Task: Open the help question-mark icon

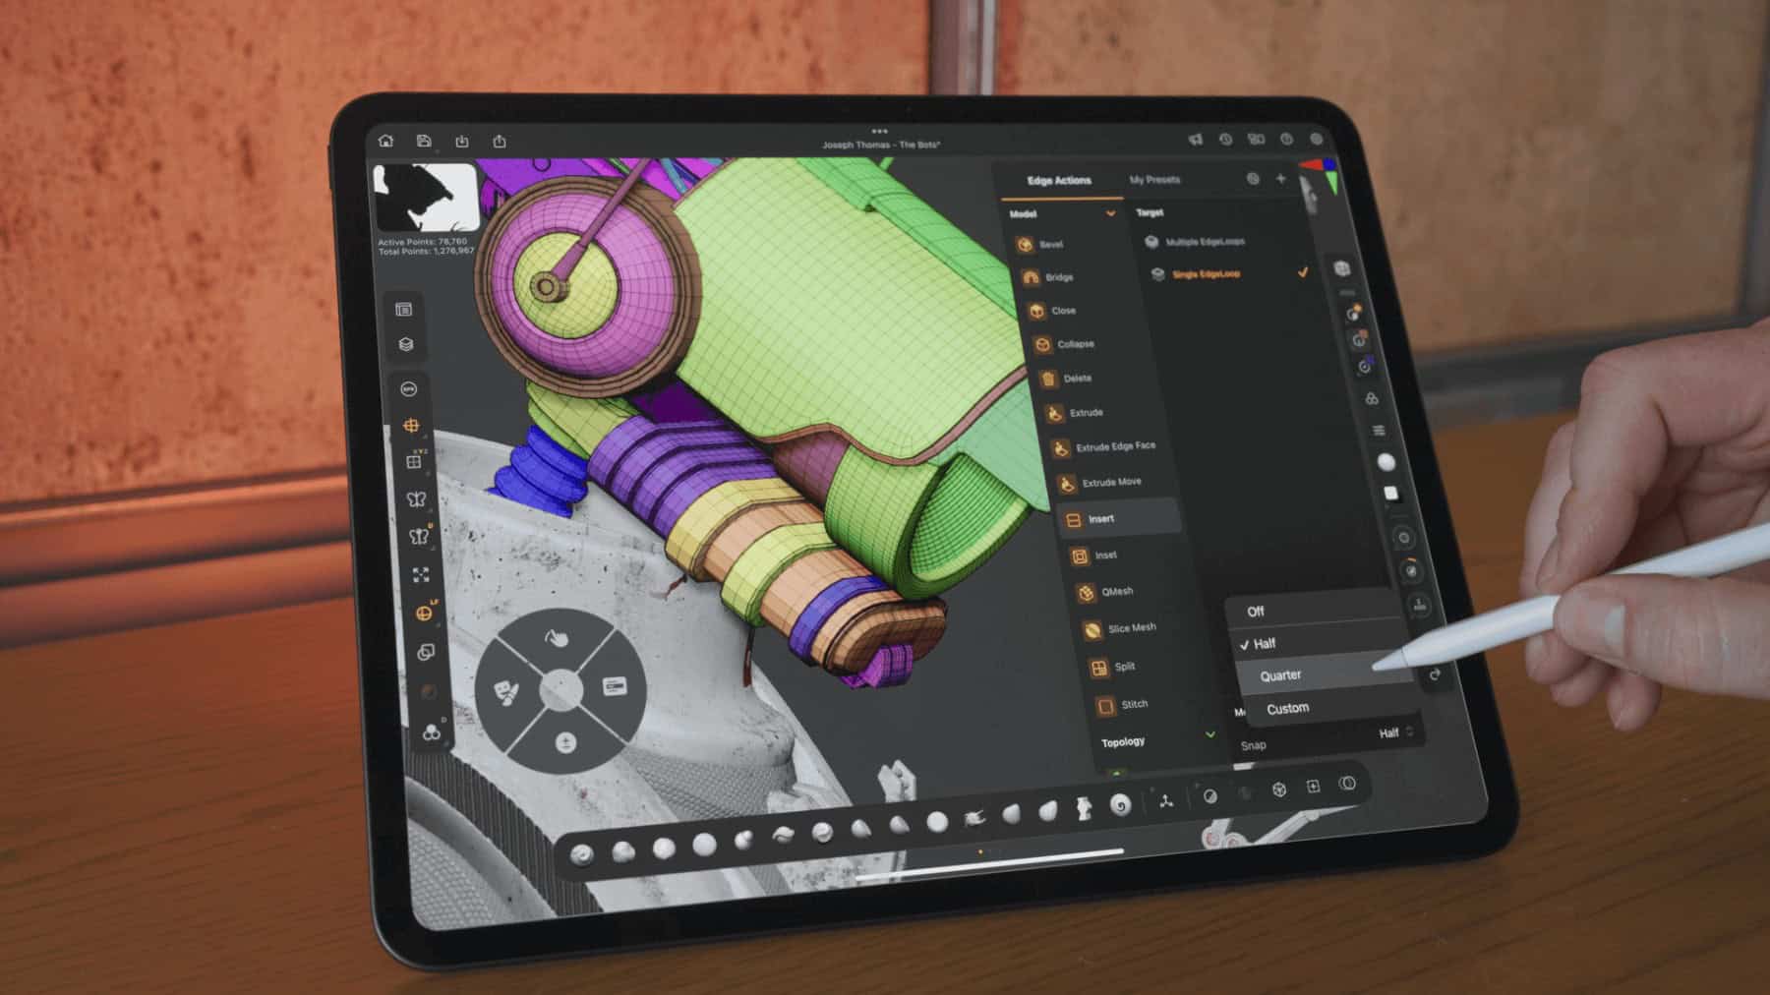Action: (1286, 140)
